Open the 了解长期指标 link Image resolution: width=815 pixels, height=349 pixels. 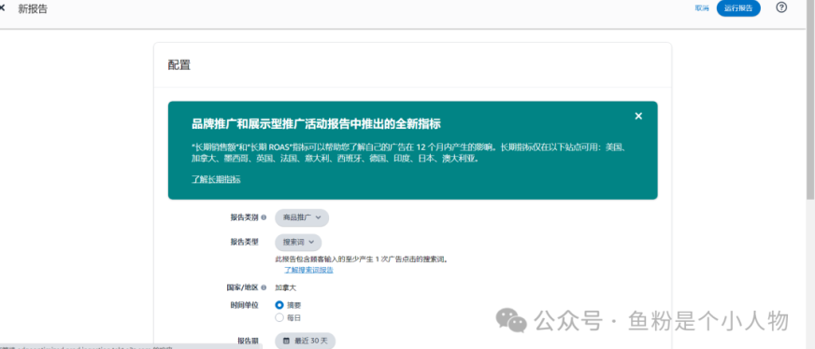(216, 179)
